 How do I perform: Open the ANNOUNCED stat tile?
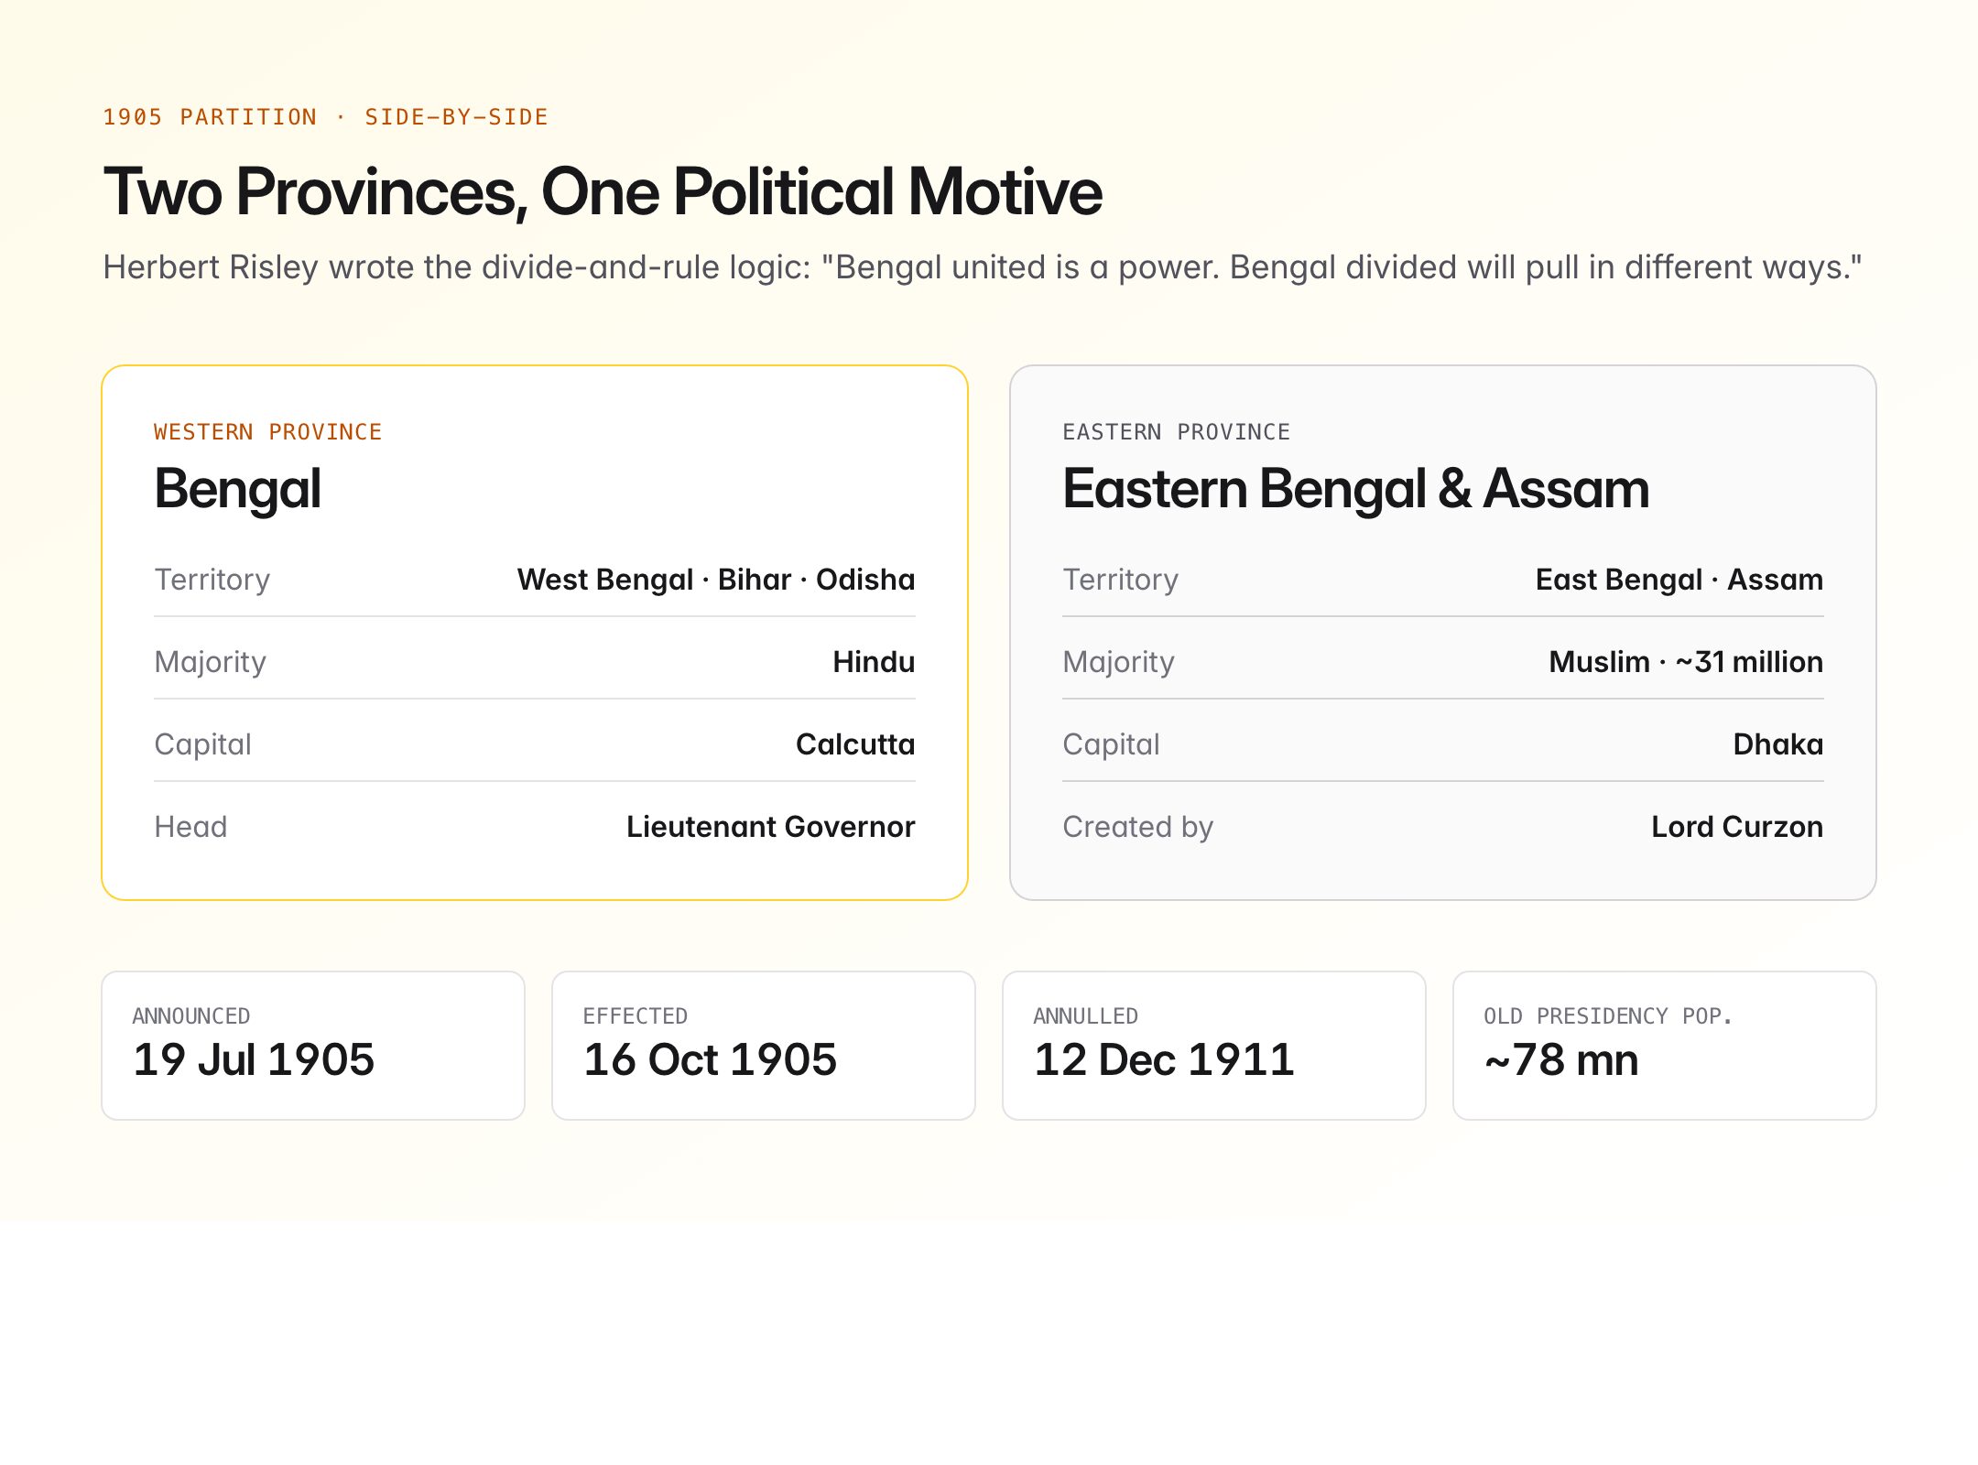[311, 1044]
